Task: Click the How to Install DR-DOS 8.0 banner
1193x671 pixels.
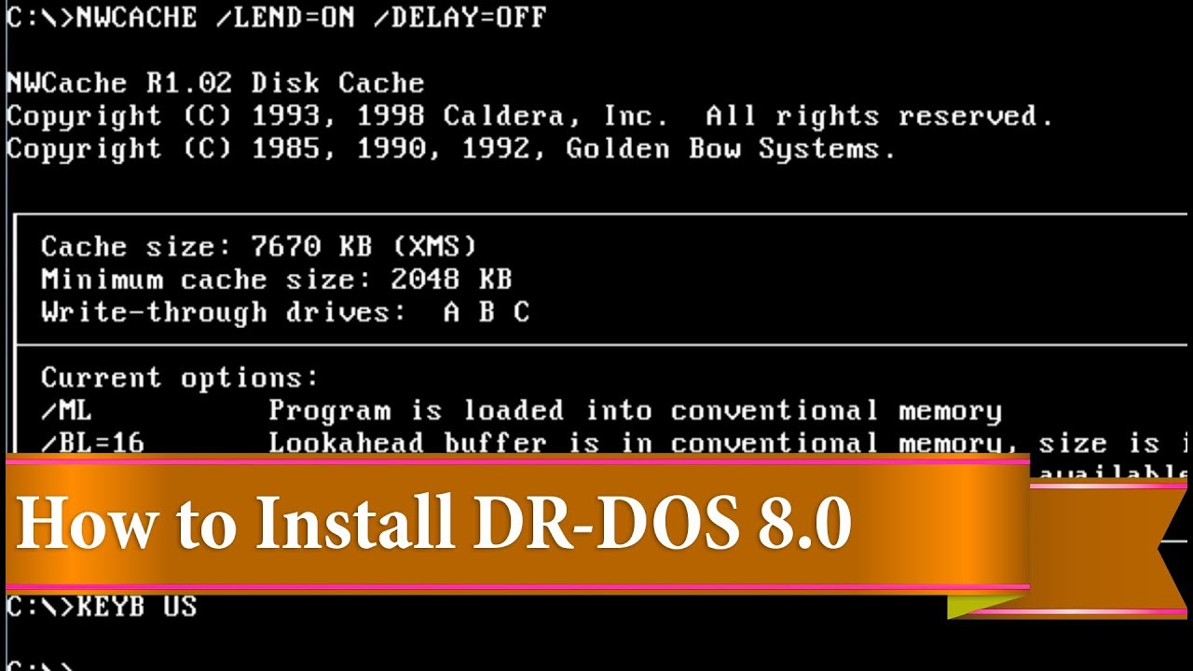Action: (x=433, y=524)
